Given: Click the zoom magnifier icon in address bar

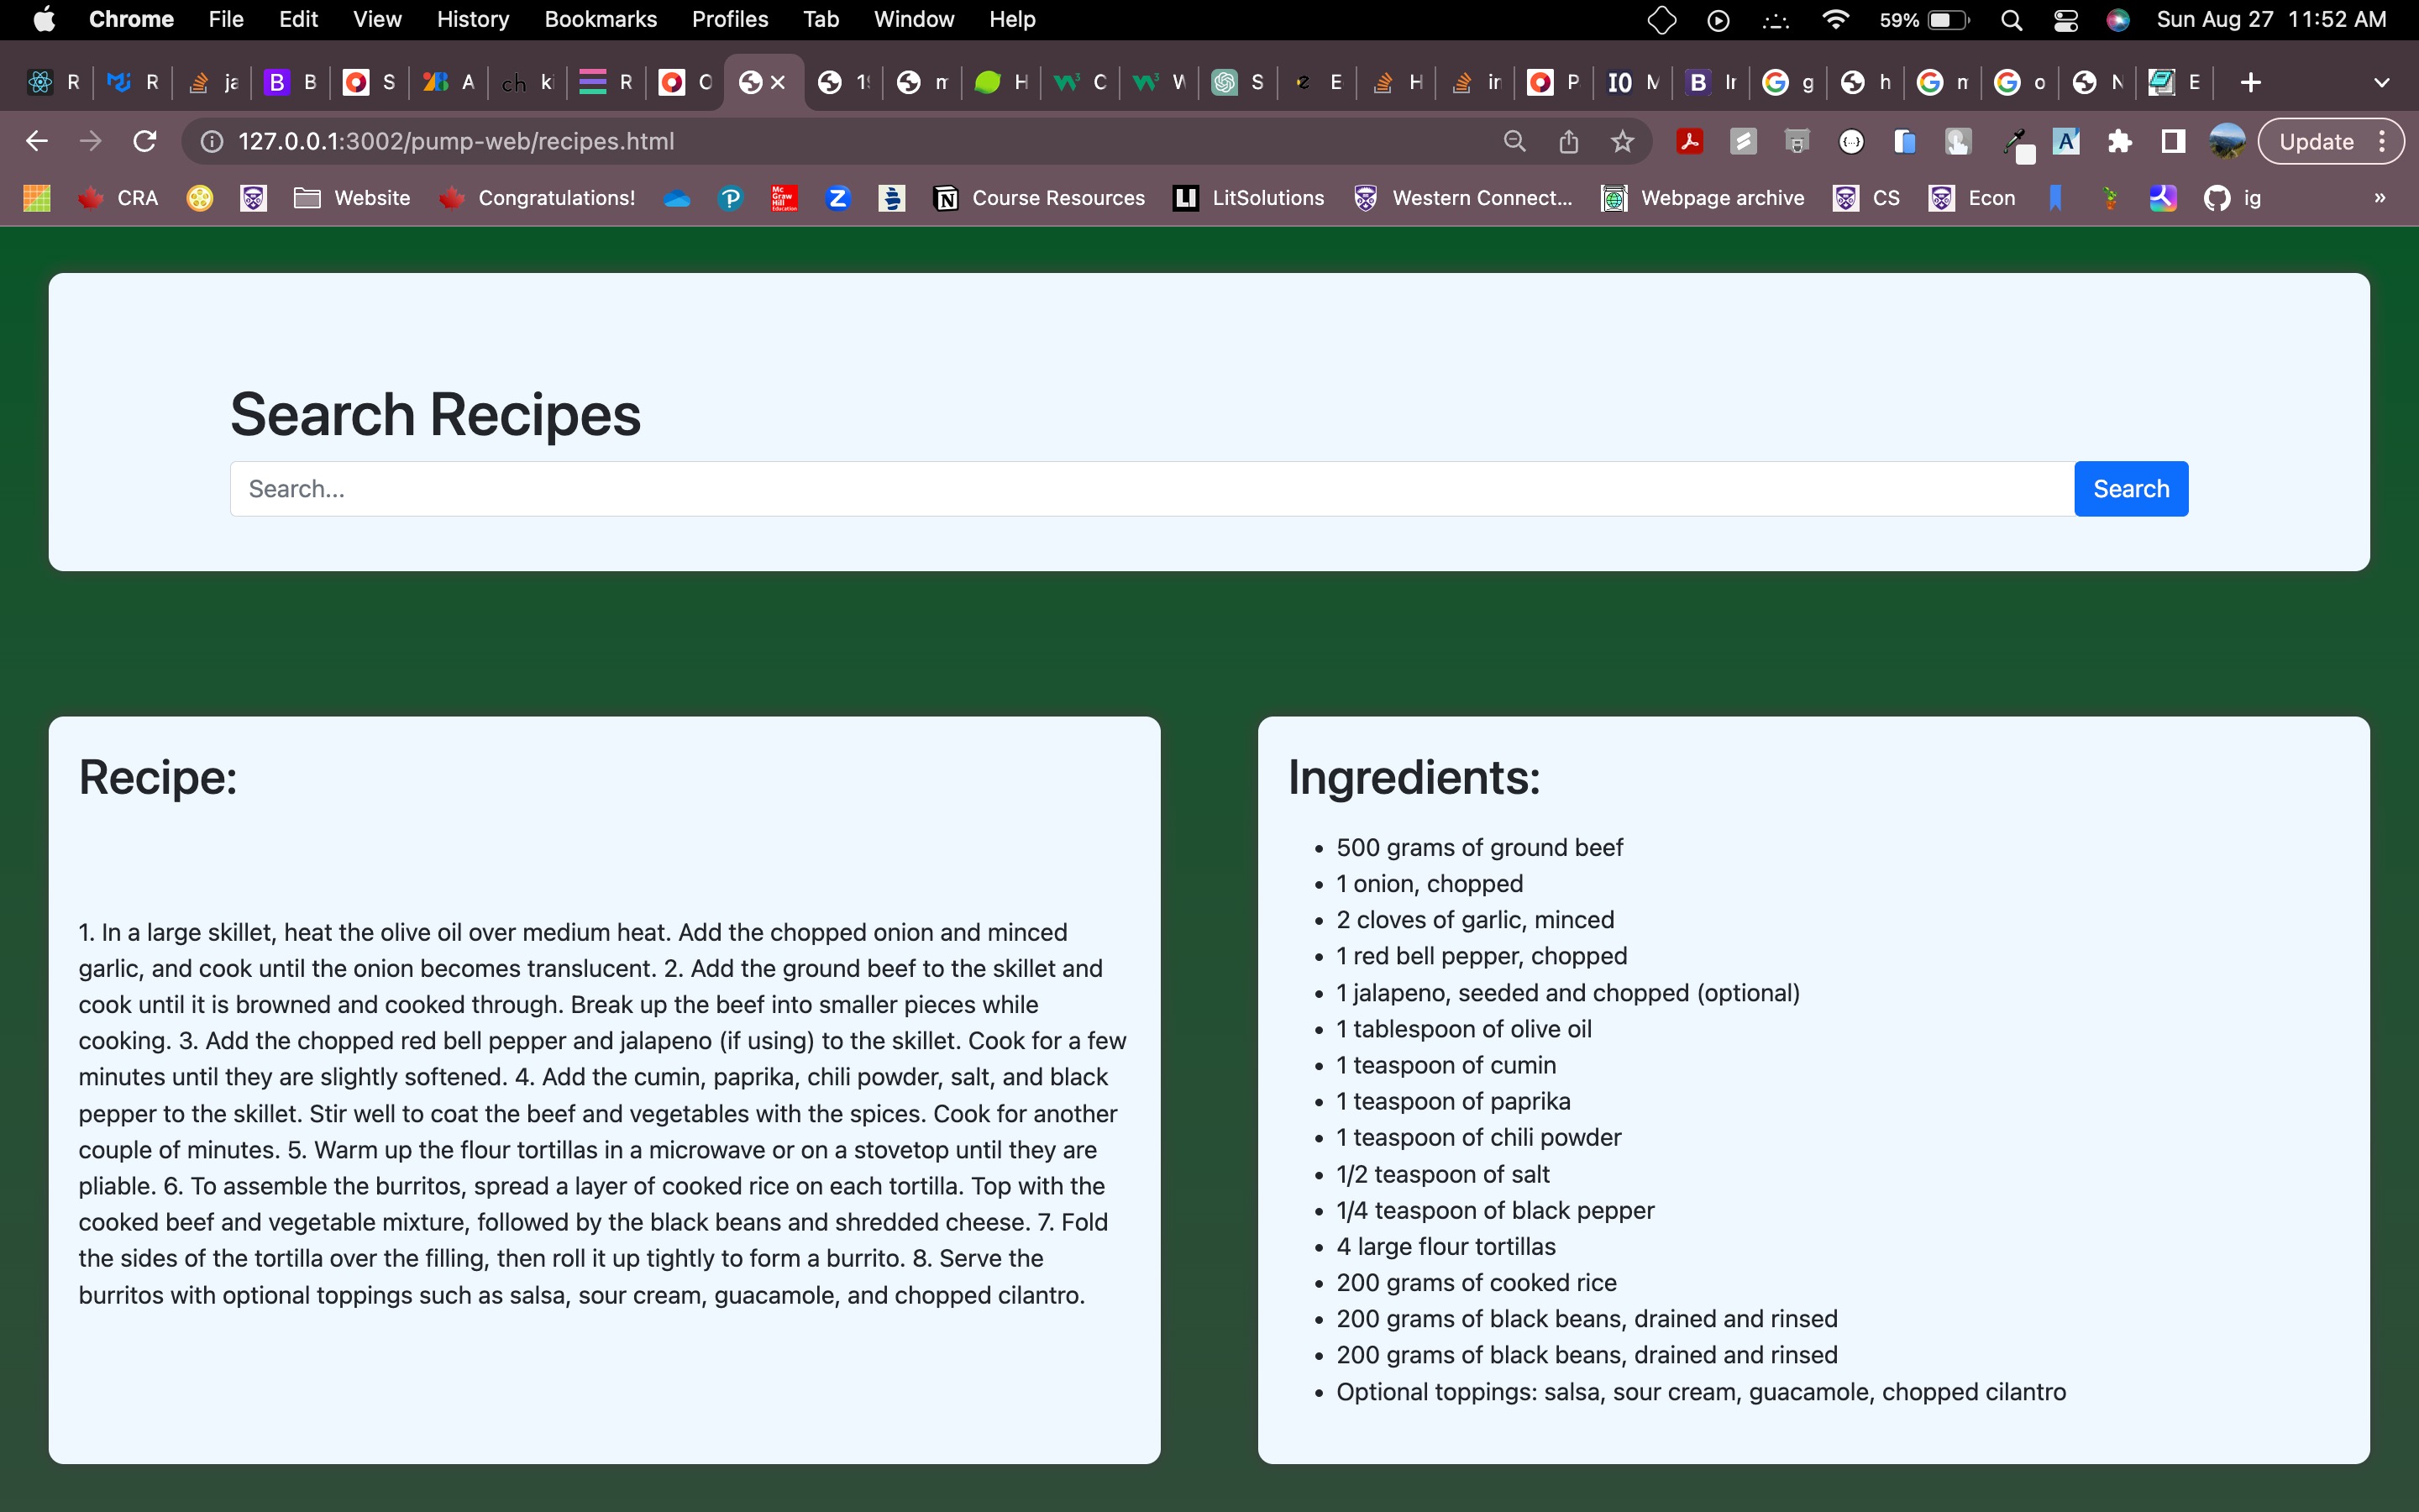Looking at the screenshot, I should click(1514, 141).
